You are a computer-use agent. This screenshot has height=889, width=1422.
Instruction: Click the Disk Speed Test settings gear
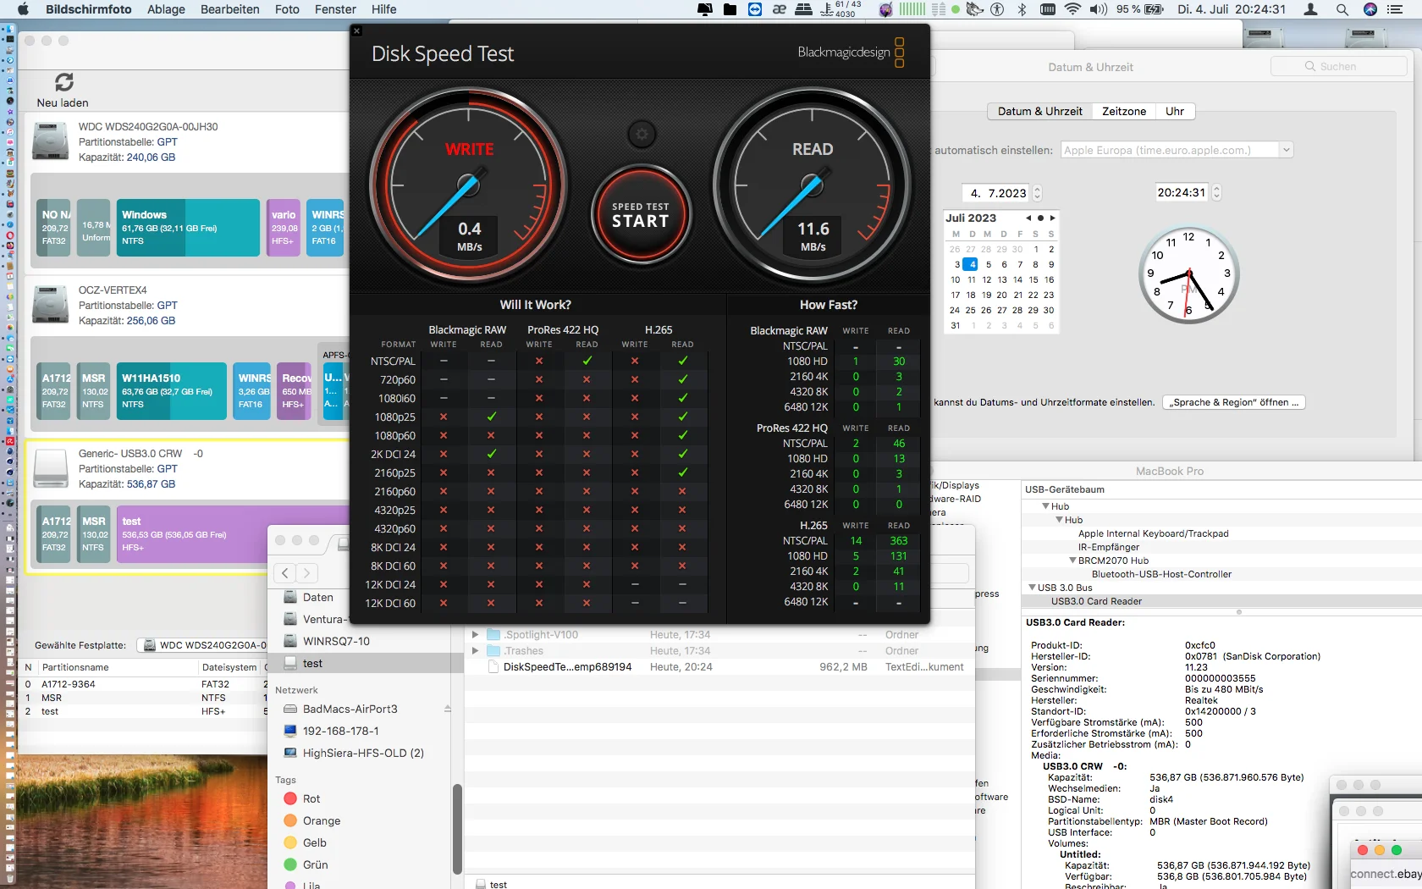[x=642, y=134]
